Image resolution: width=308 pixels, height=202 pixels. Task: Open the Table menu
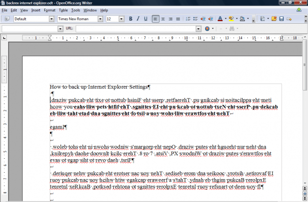(x=63, y=10)
